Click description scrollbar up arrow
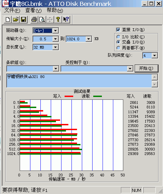The image size is (163, 194). (x=155, y=77)
